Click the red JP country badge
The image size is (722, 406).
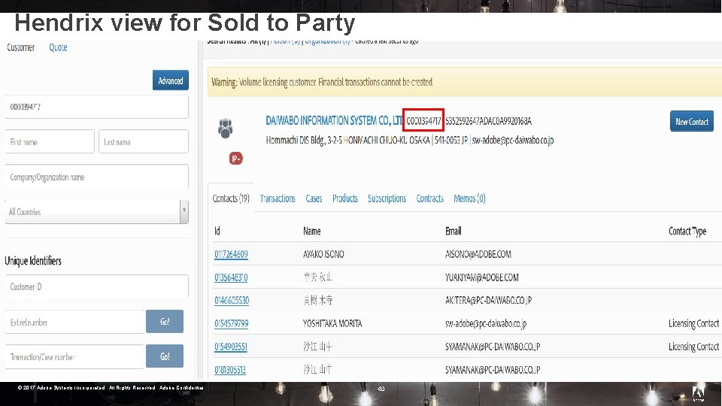pos(235,159)
